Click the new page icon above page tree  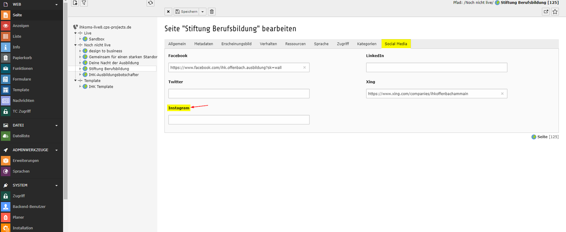pyautogui.click(x=75, y=3)
